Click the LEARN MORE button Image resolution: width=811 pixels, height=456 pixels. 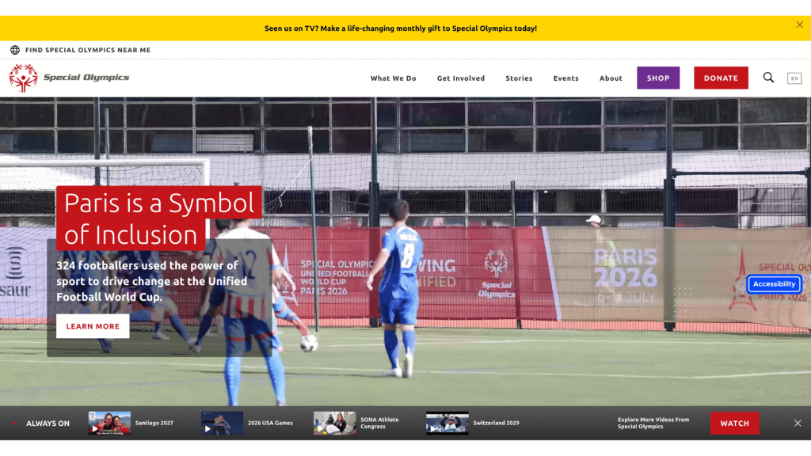[x=93, y=326]
